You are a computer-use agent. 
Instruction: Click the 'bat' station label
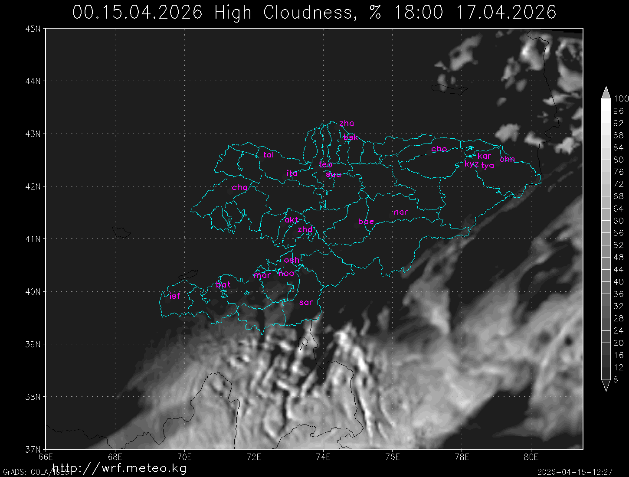tap(223, 285)
